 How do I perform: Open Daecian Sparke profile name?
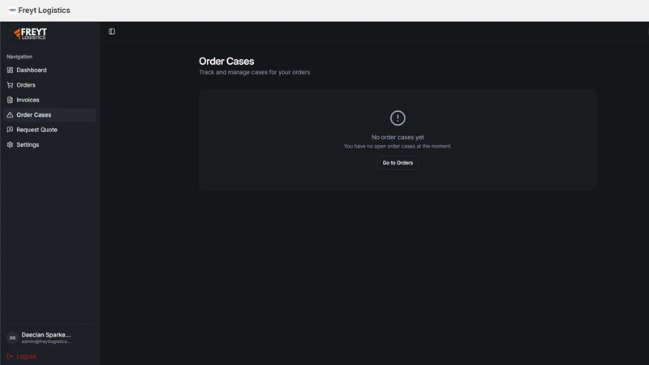click(46, 334)
